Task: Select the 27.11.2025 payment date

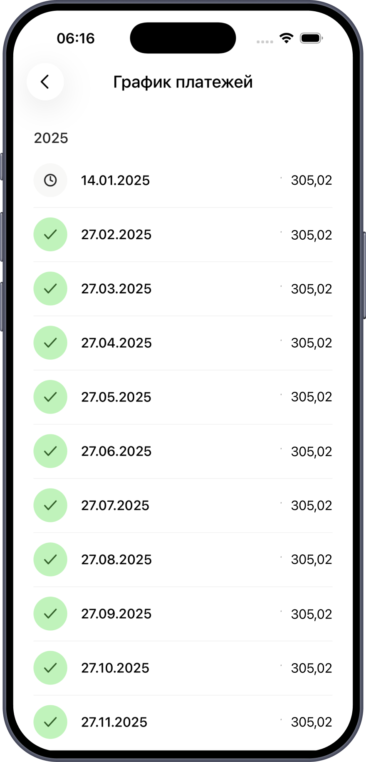Action: pyautogui.click(x=114, y=722)
